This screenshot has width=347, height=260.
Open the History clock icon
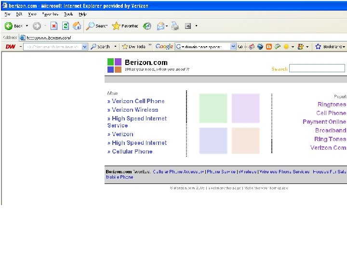pos(147,26)
